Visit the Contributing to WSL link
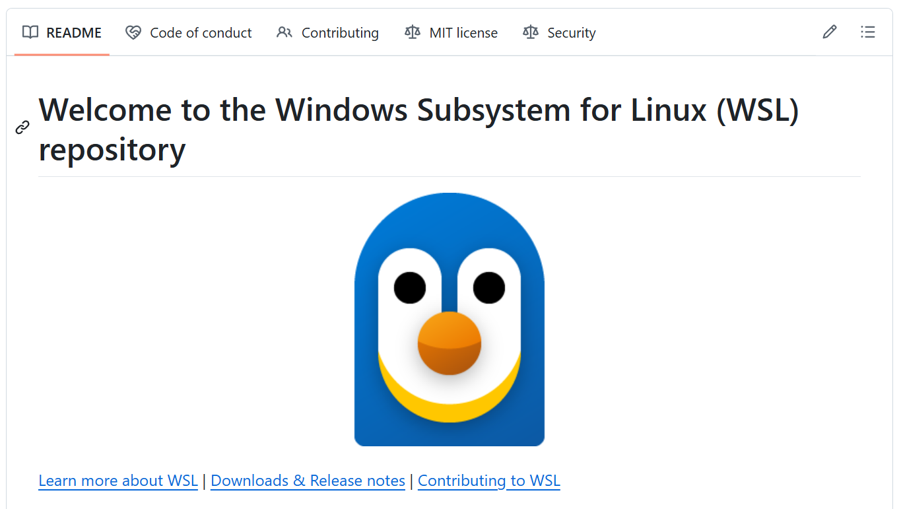 point(488,481)
